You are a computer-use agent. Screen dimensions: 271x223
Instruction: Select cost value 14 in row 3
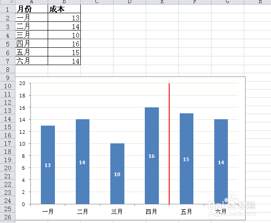64,26
